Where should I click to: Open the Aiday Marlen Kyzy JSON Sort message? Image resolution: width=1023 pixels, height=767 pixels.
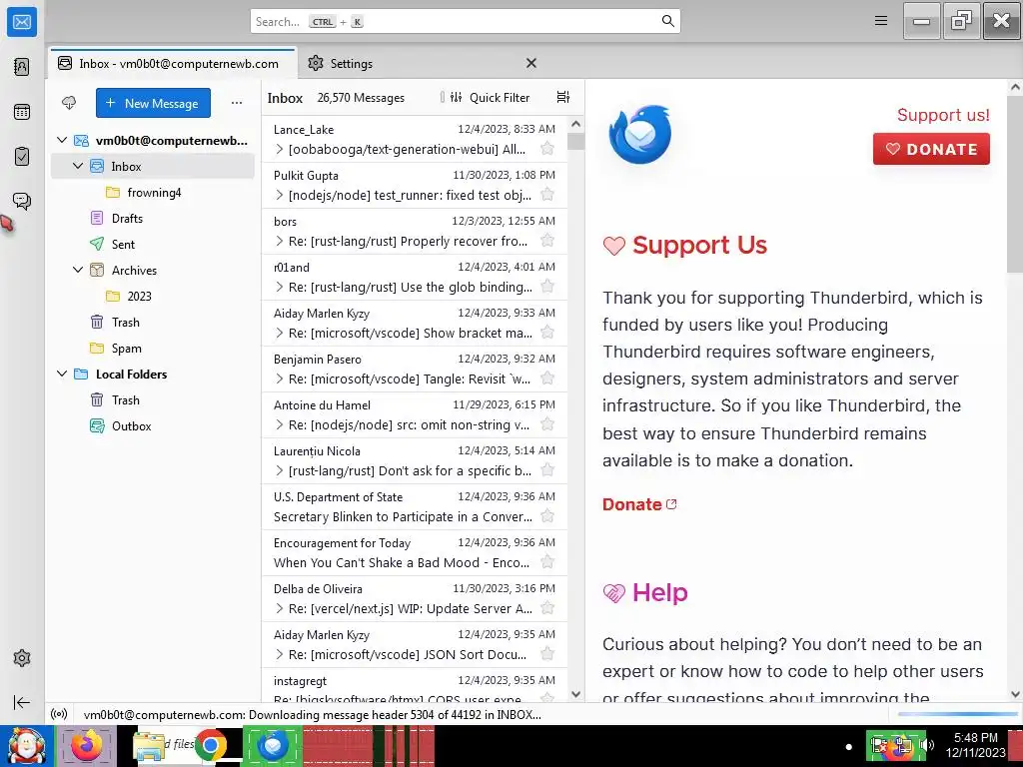[x=415, y=644]
